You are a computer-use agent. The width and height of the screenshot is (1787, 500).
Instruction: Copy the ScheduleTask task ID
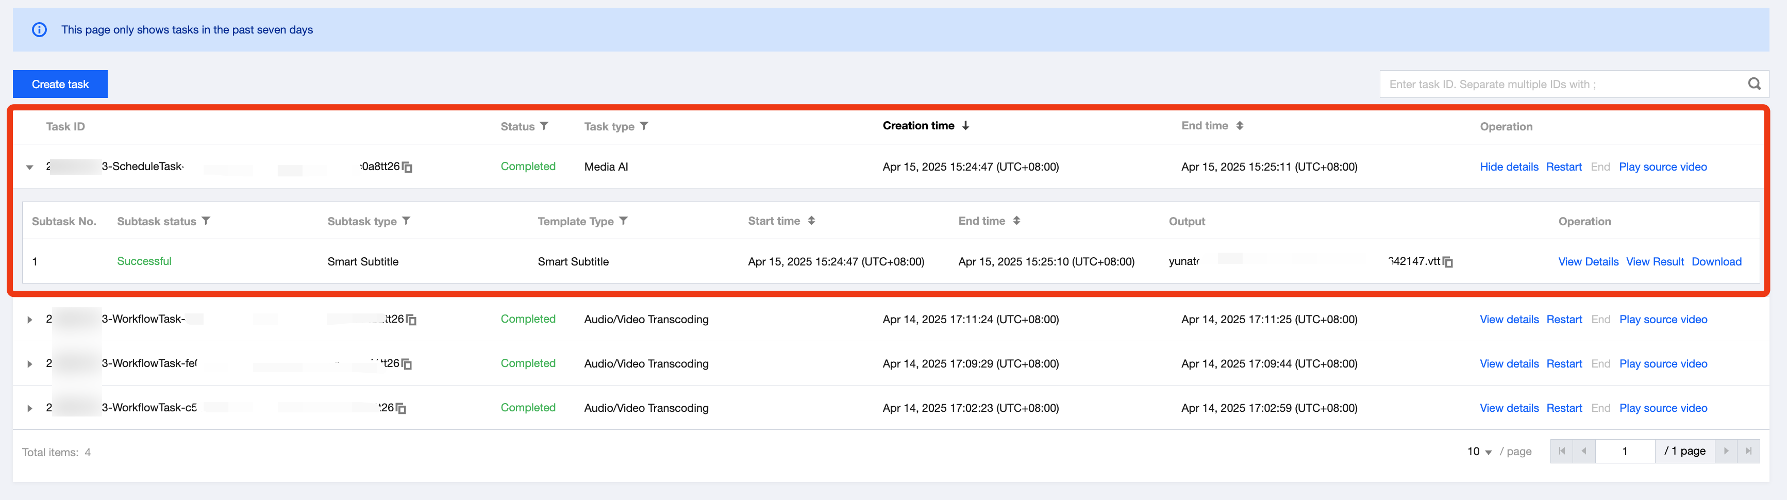pyautogui.click(x=407, y=167)
